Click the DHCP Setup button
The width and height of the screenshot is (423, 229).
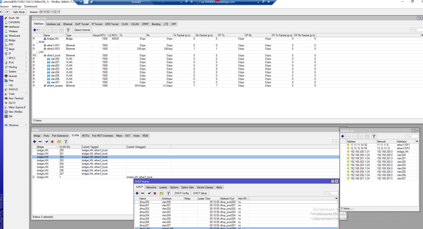[200, 193]
